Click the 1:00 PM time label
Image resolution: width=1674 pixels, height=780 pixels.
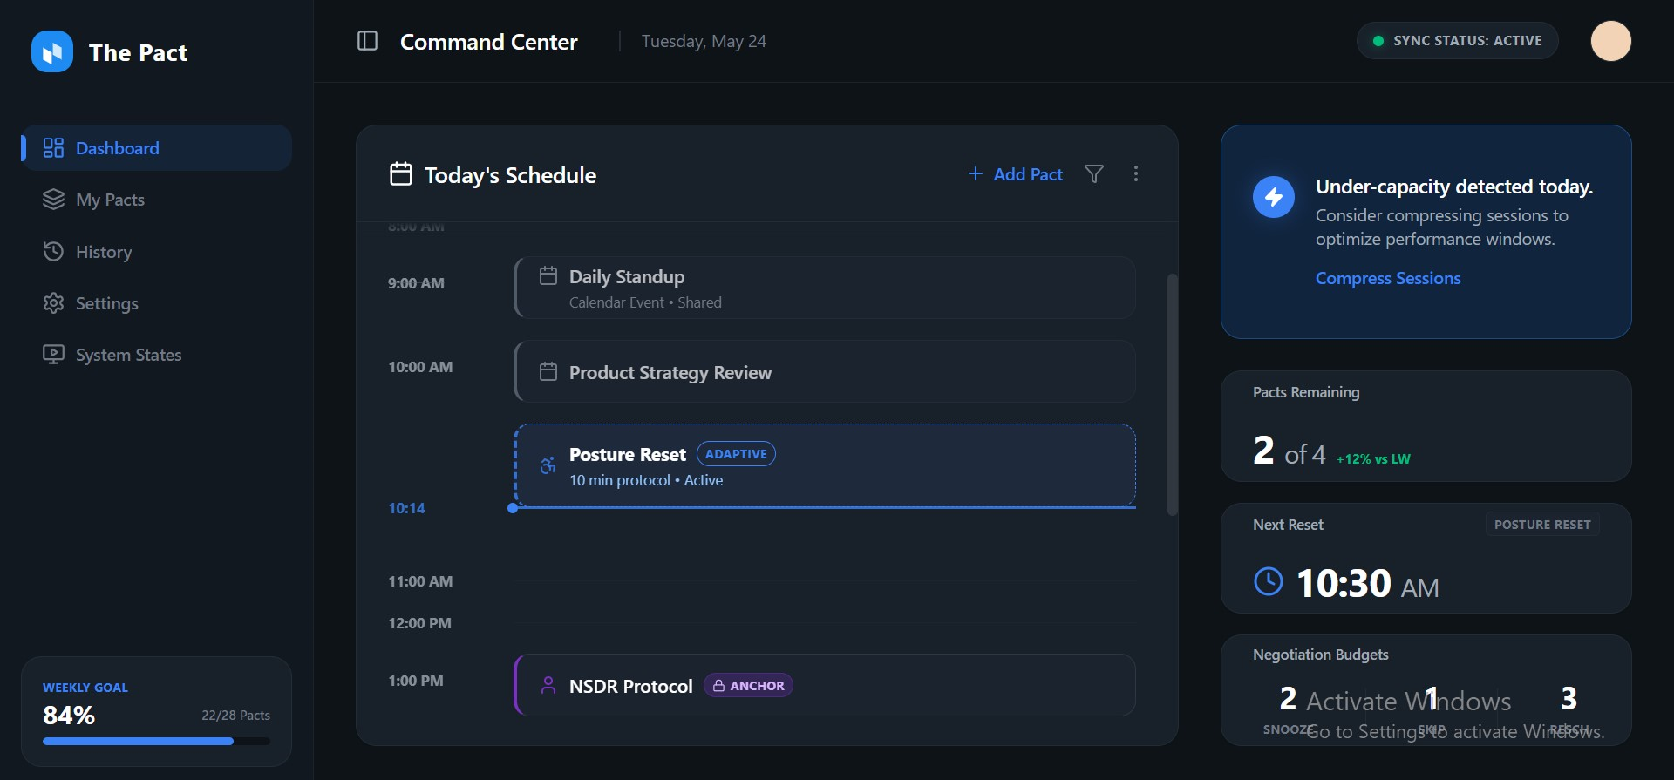tap(415, 681)
